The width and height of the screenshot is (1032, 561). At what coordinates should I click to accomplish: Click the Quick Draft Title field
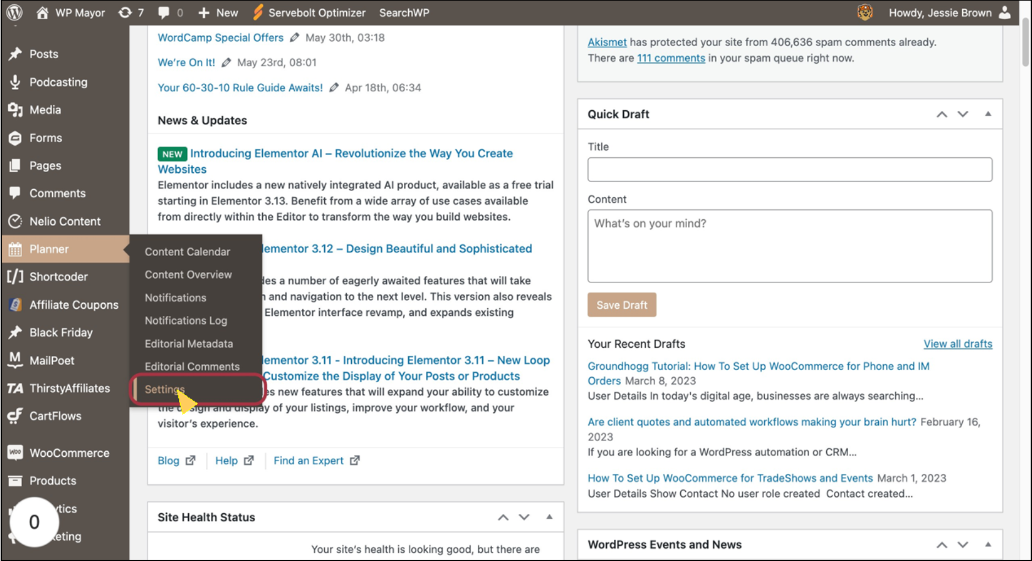[x=790, y=170]
